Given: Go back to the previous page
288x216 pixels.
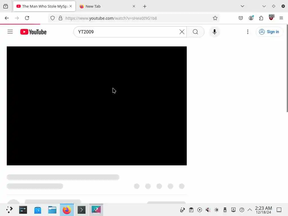Looking at the screenshot, I should pos(7,18).
